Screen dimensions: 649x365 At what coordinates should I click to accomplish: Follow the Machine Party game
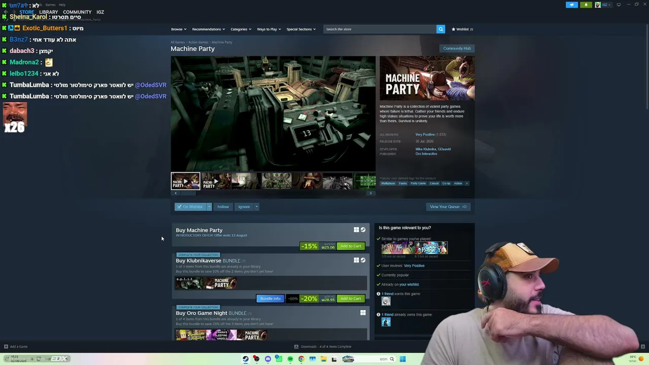(x=223, y=207)
